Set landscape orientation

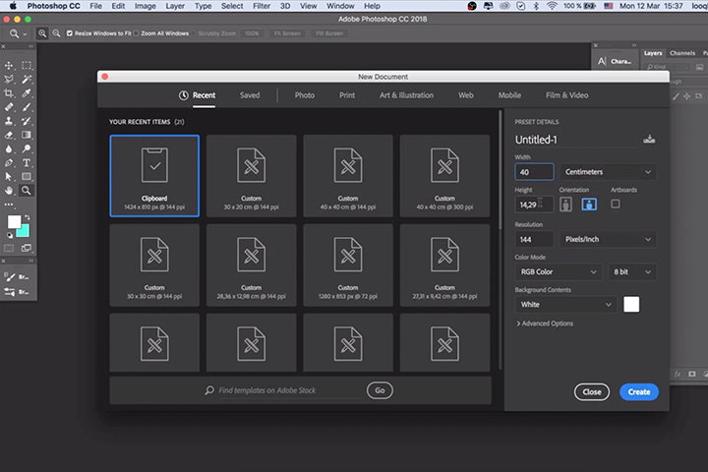(589, 205)
